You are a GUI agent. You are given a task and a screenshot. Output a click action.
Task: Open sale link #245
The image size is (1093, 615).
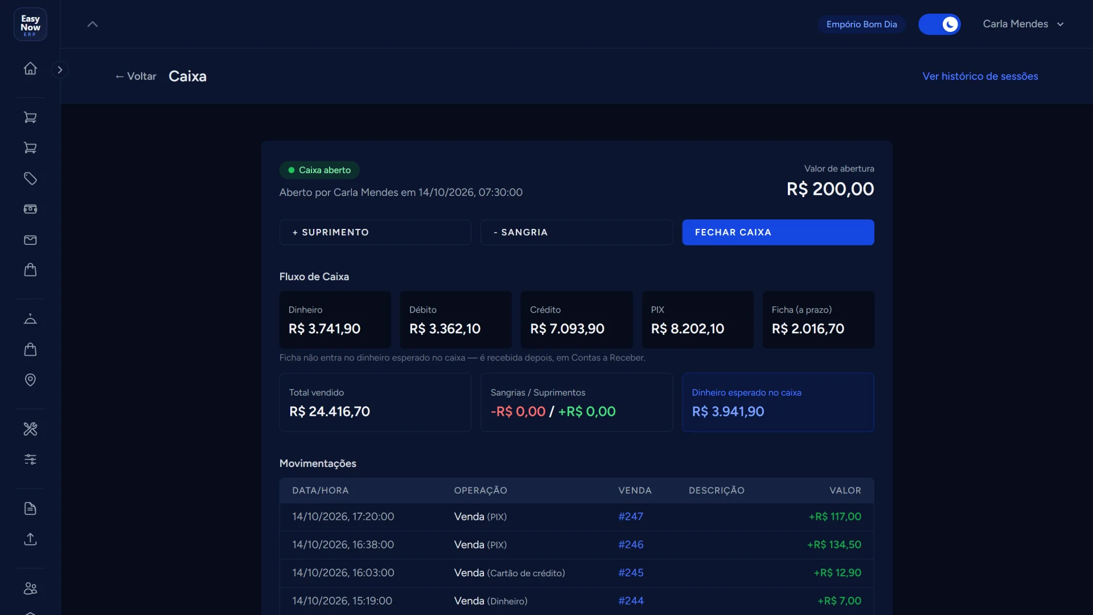631,573
